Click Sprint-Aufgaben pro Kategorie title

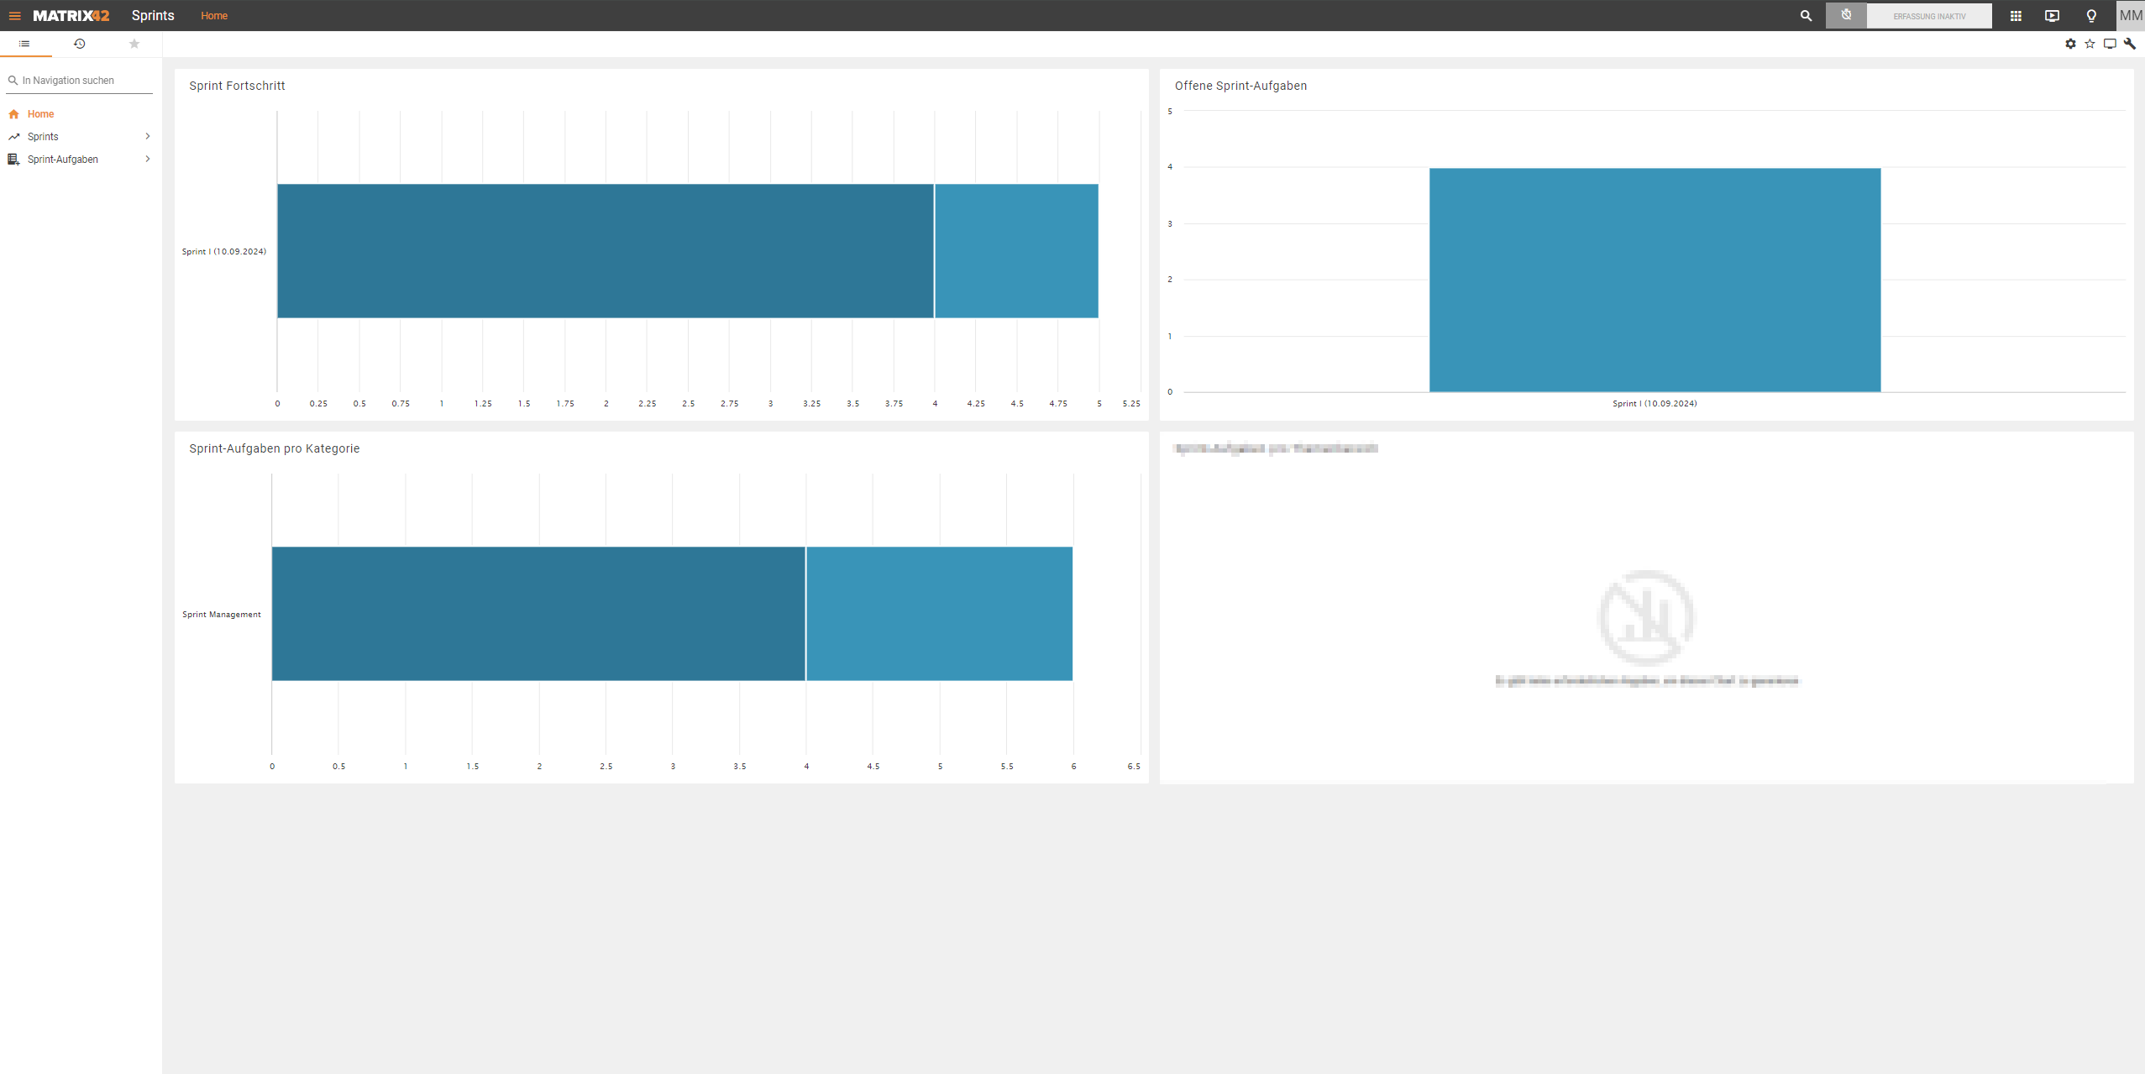click(x=275, y=448)
